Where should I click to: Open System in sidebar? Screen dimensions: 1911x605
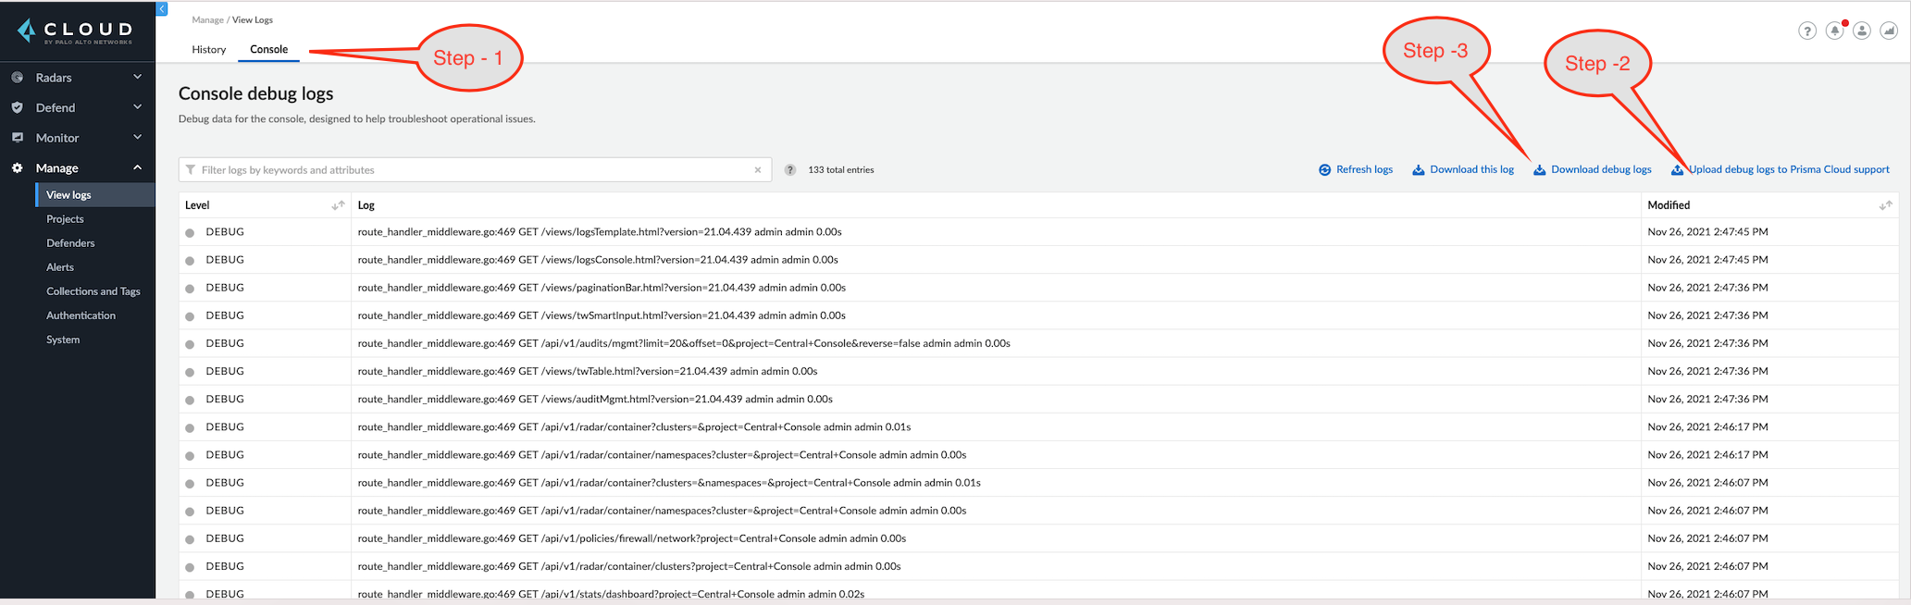coord(63,340)
